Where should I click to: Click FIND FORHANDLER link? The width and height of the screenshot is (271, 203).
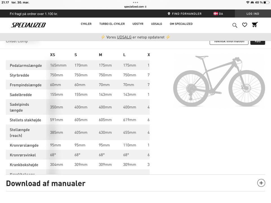point(187,14)
